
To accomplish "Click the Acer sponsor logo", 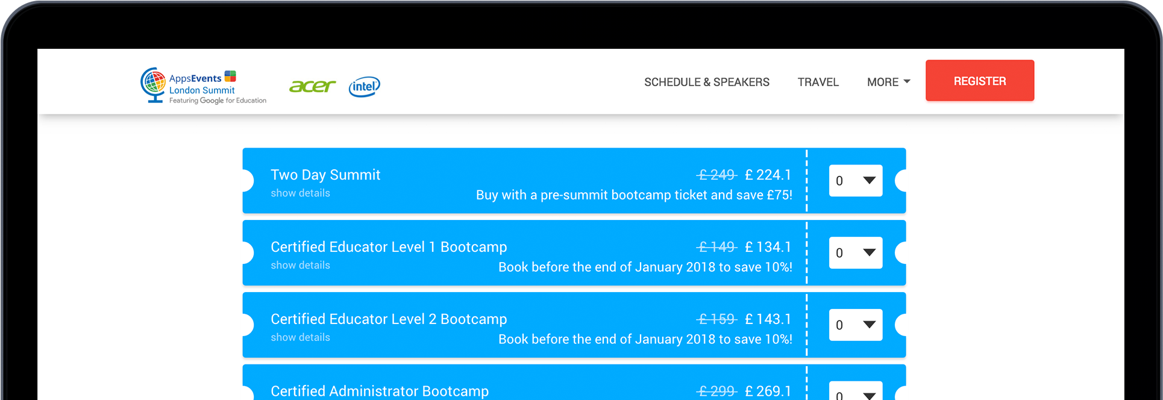I will pyautogui.click(x=313, y=86).
